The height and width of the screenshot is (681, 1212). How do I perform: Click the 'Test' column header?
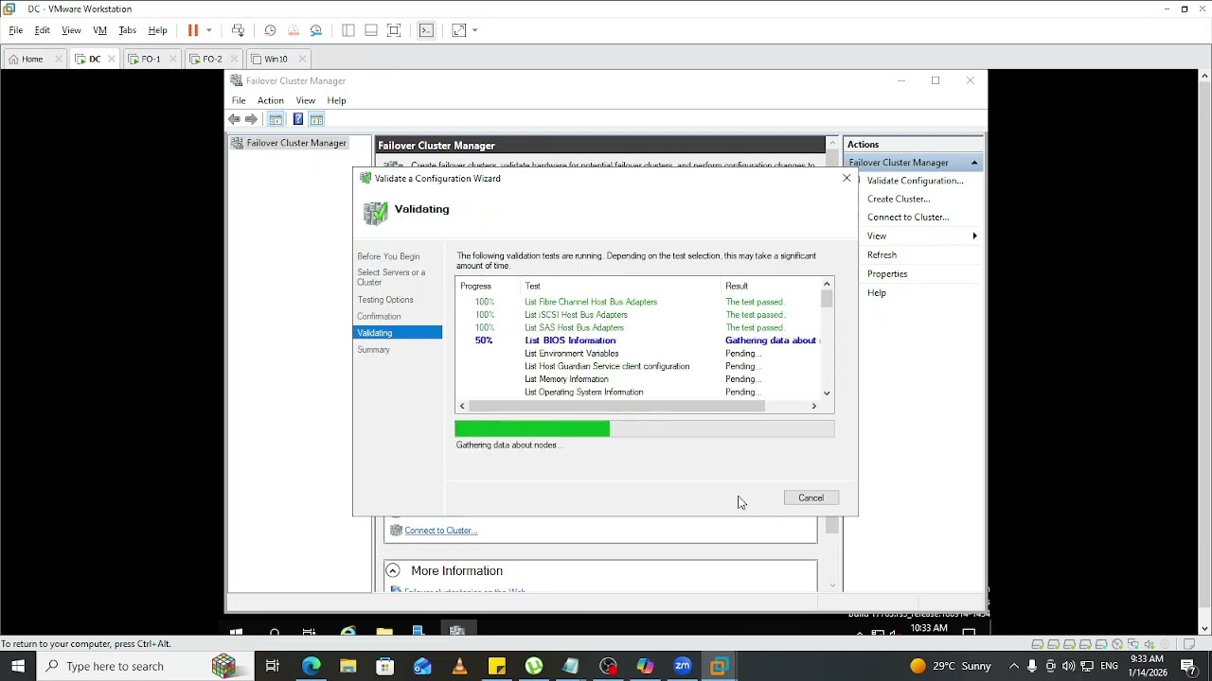pos(533,286)
